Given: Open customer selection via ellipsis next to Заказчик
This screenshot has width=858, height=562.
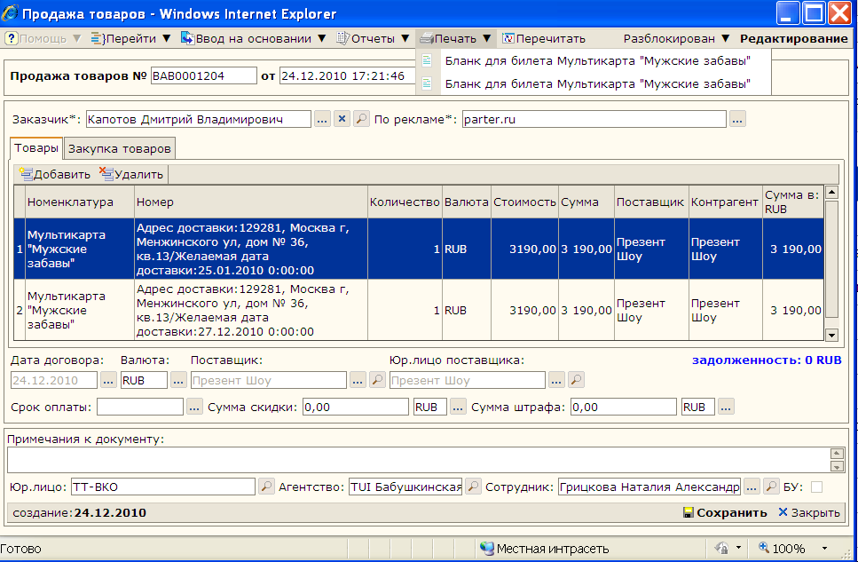Looking at the screenshot, I should (322, 119).
